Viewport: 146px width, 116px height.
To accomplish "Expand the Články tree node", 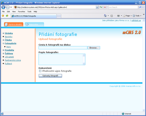I will (3, 40).
